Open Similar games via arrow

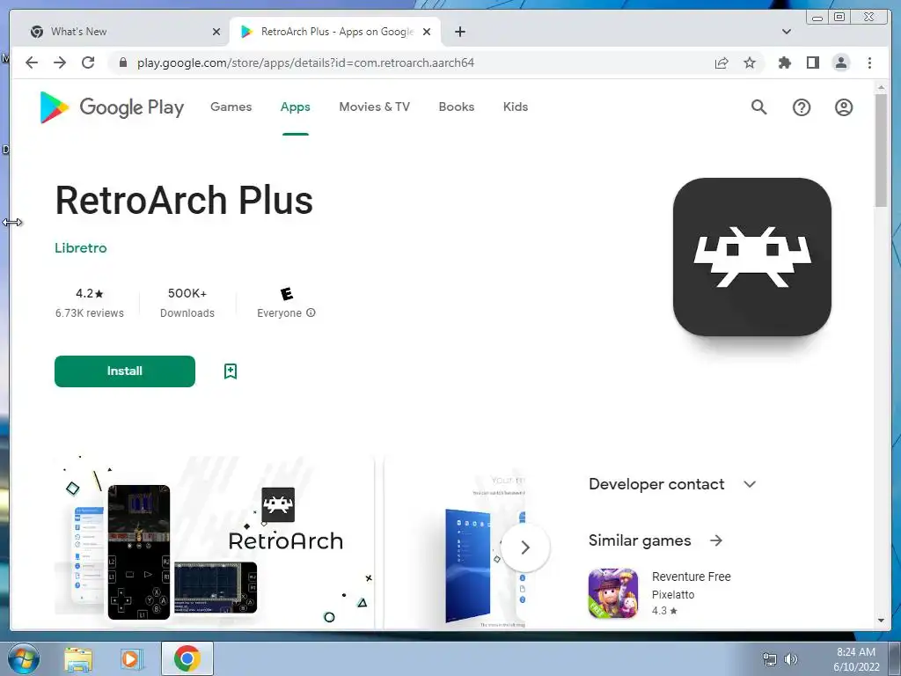(x=716, y=540)
